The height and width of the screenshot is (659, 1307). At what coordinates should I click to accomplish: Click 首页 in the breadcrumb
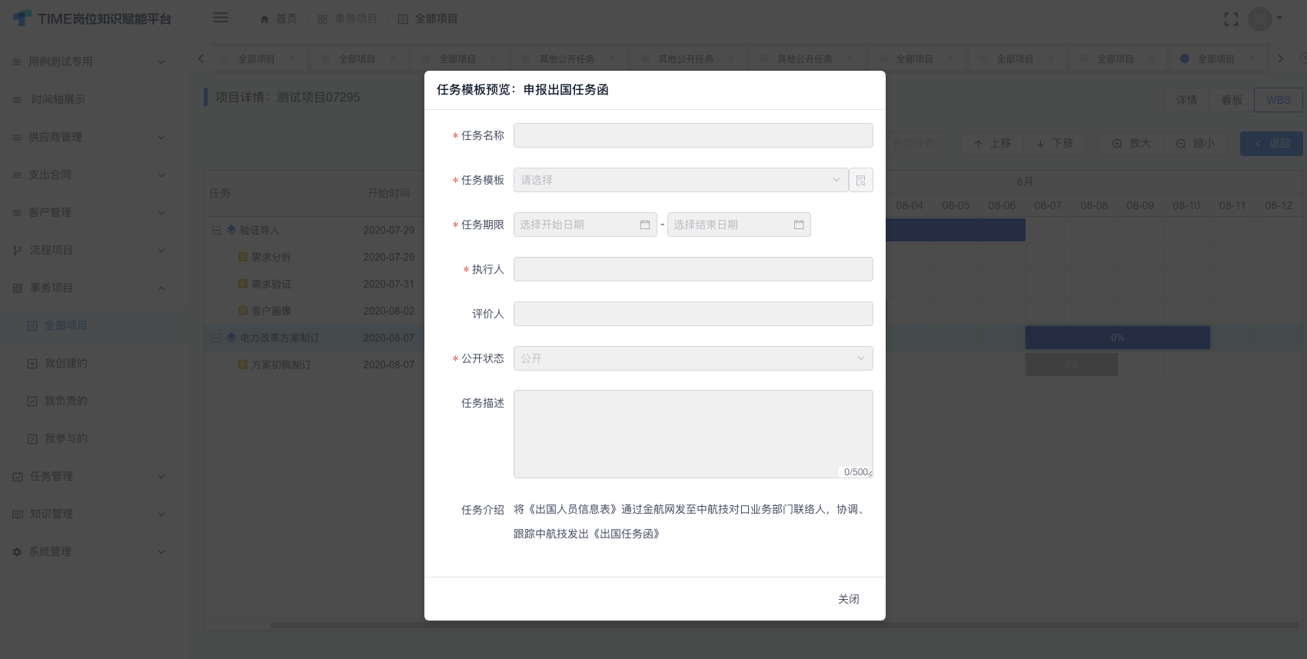tap(286, 18)
